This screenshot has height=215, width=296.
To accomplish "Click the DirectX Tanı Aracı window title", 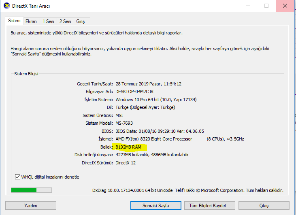I will tap(31, 6).
